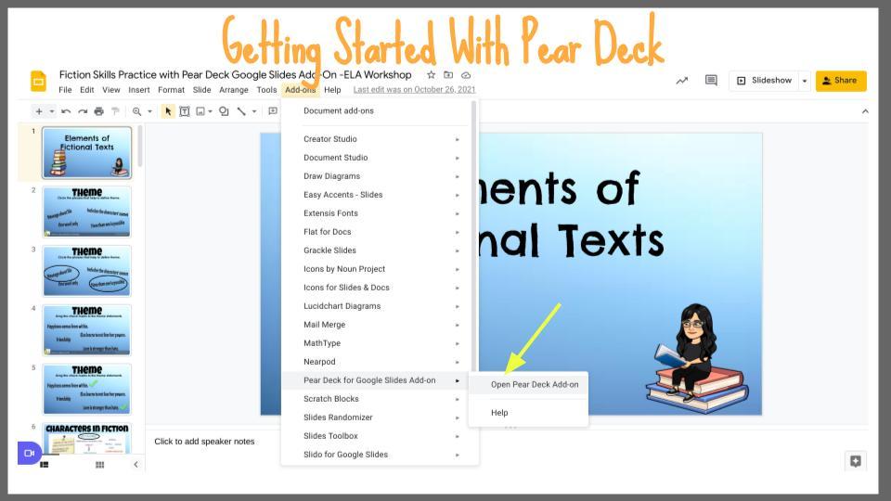This screenshot has width=891, height=501.
Task: Expand Slido for Google Slides submenu
Action: coord(458,455)
